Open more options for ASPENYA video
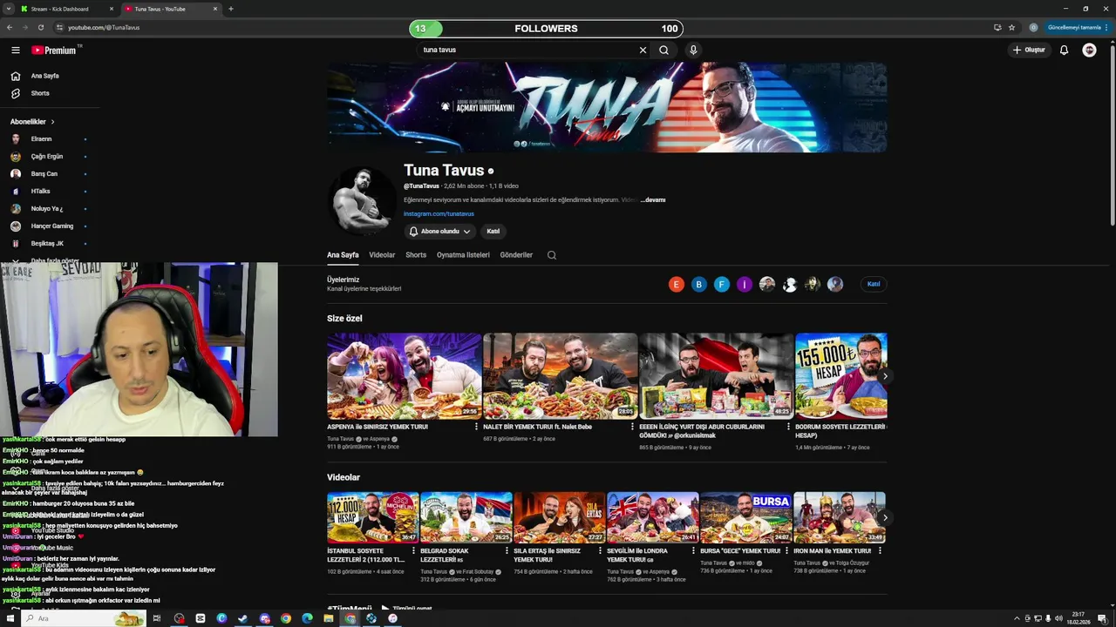The height and width of the screenshot is (627, 1116). coord(476,427)
